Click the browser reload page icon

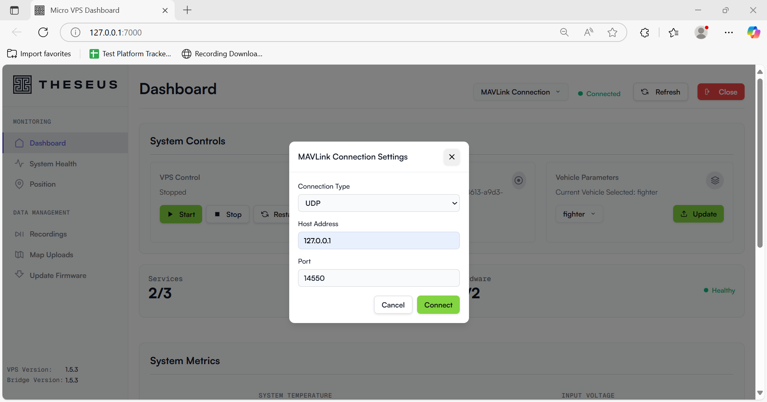coord(43,32)
